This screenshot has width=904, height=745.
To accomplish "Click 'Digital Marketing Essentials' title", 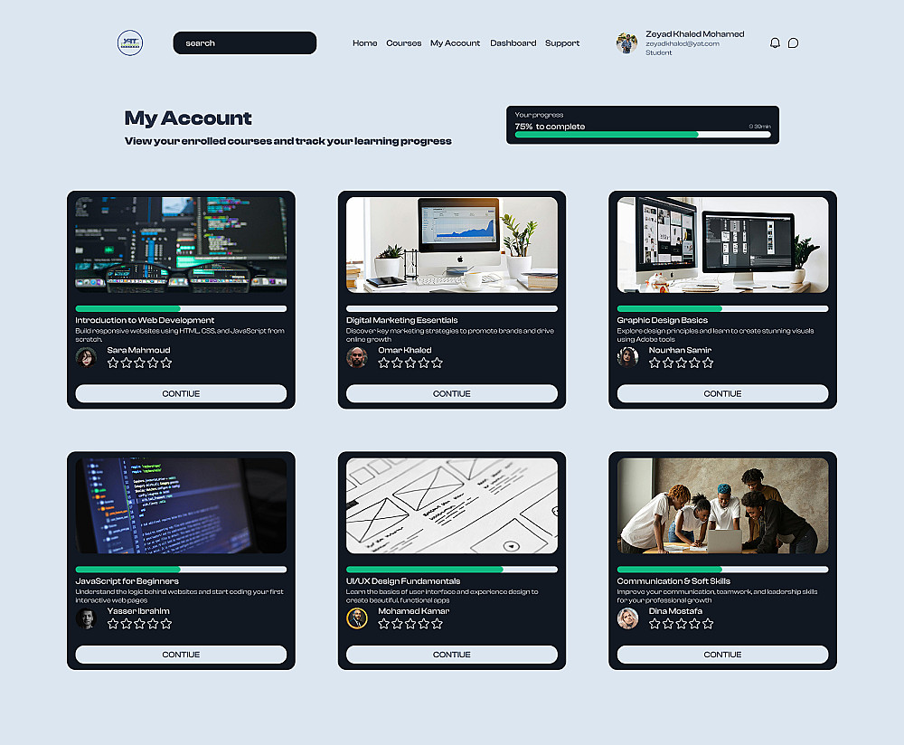I will click(x=402, y=320).
